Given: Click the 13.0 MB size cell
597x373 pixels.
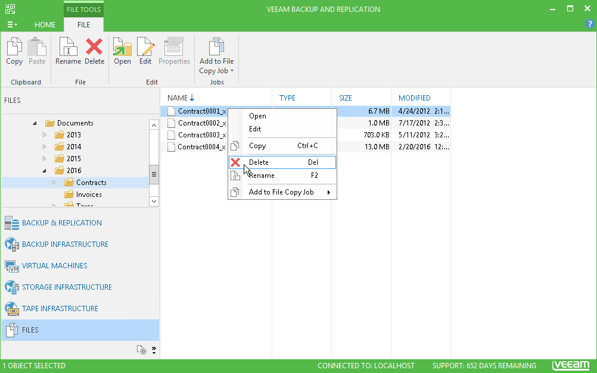Looking at the screenshot, I should [x=377, y=147].
